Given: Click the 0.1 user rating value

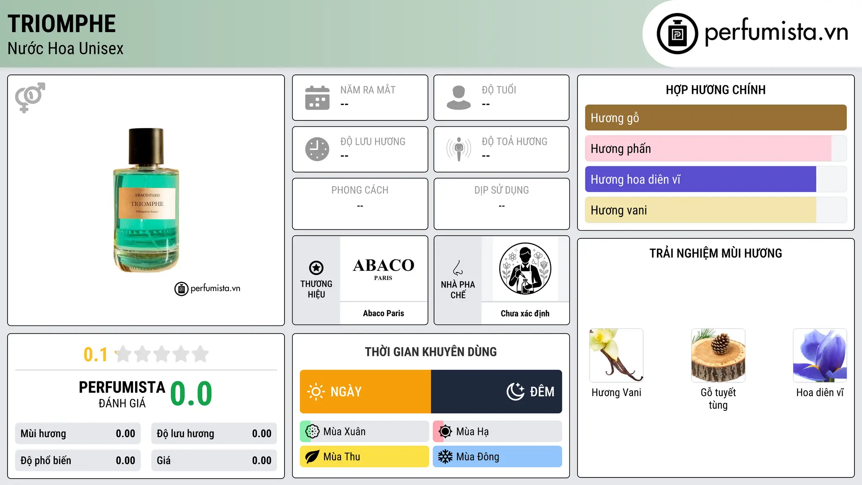Looking at the screenshot, I should pyautogui.click(x=96, y=354).
